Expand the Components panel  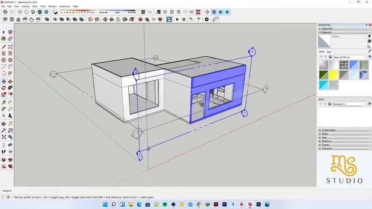345,130
